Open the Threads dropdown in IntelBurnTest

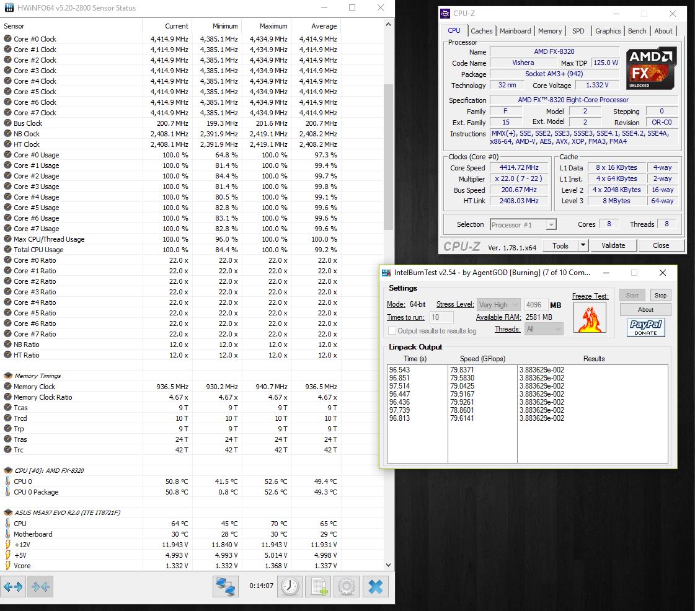click(x=544, y=329)
